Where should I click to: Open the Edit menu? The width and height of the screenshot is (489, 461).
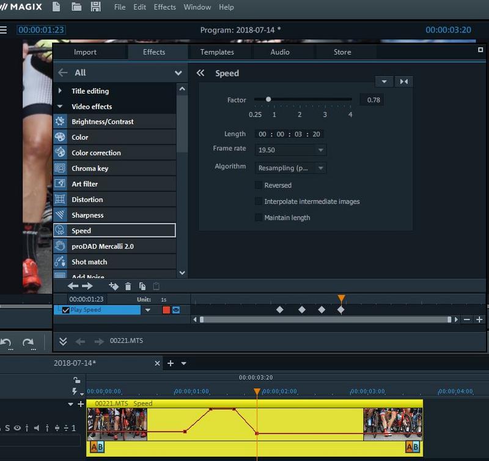[x=139, y=7]
